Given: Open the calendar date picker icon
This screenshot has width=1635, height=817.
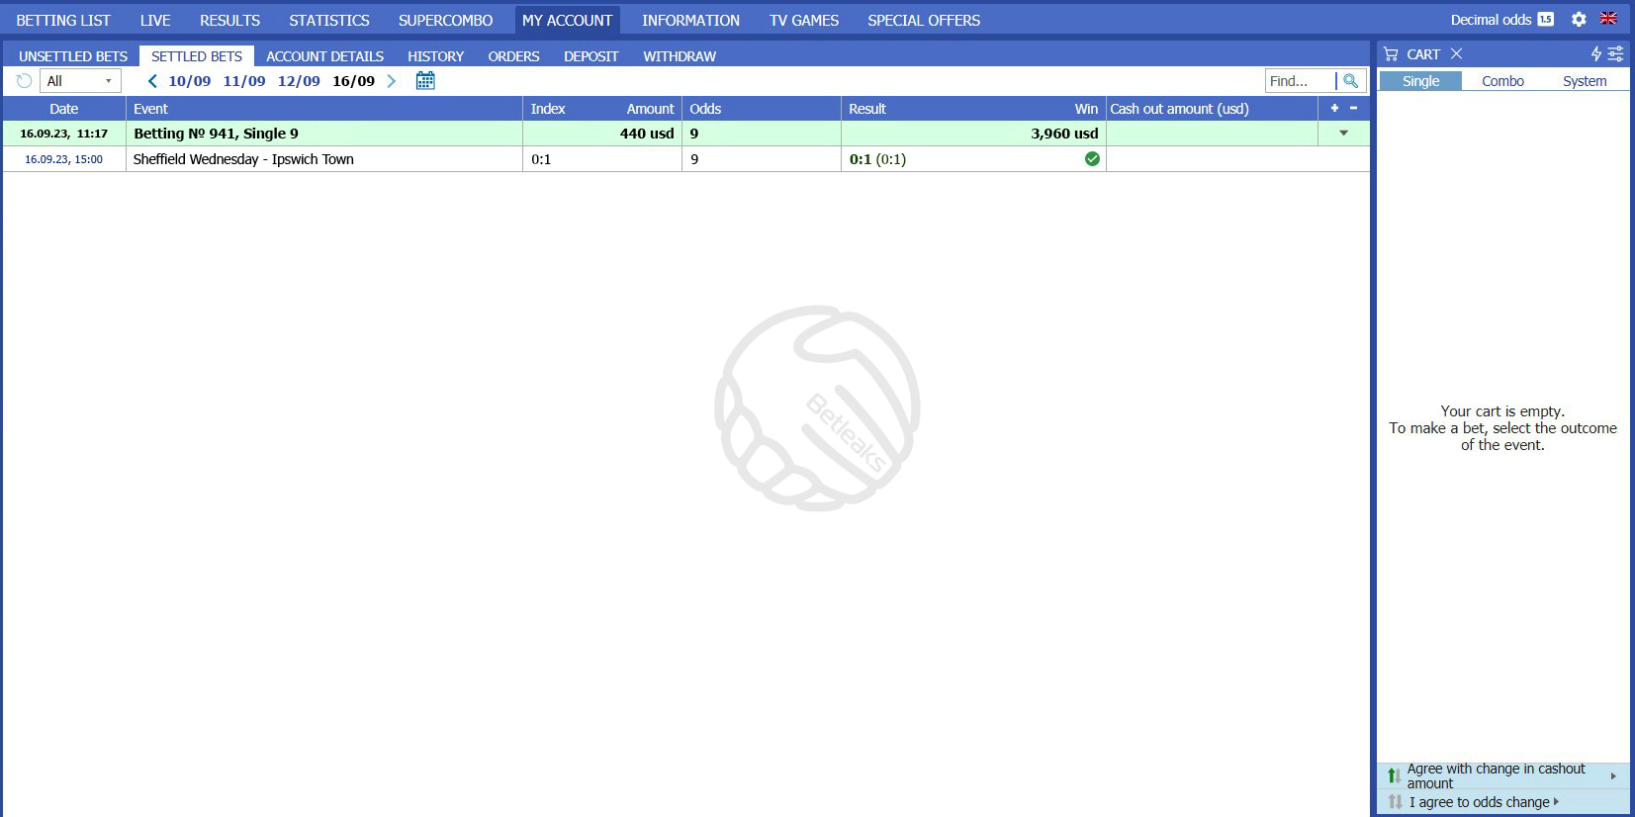Looking at the screenshot, I should click(x=425, y=81).
